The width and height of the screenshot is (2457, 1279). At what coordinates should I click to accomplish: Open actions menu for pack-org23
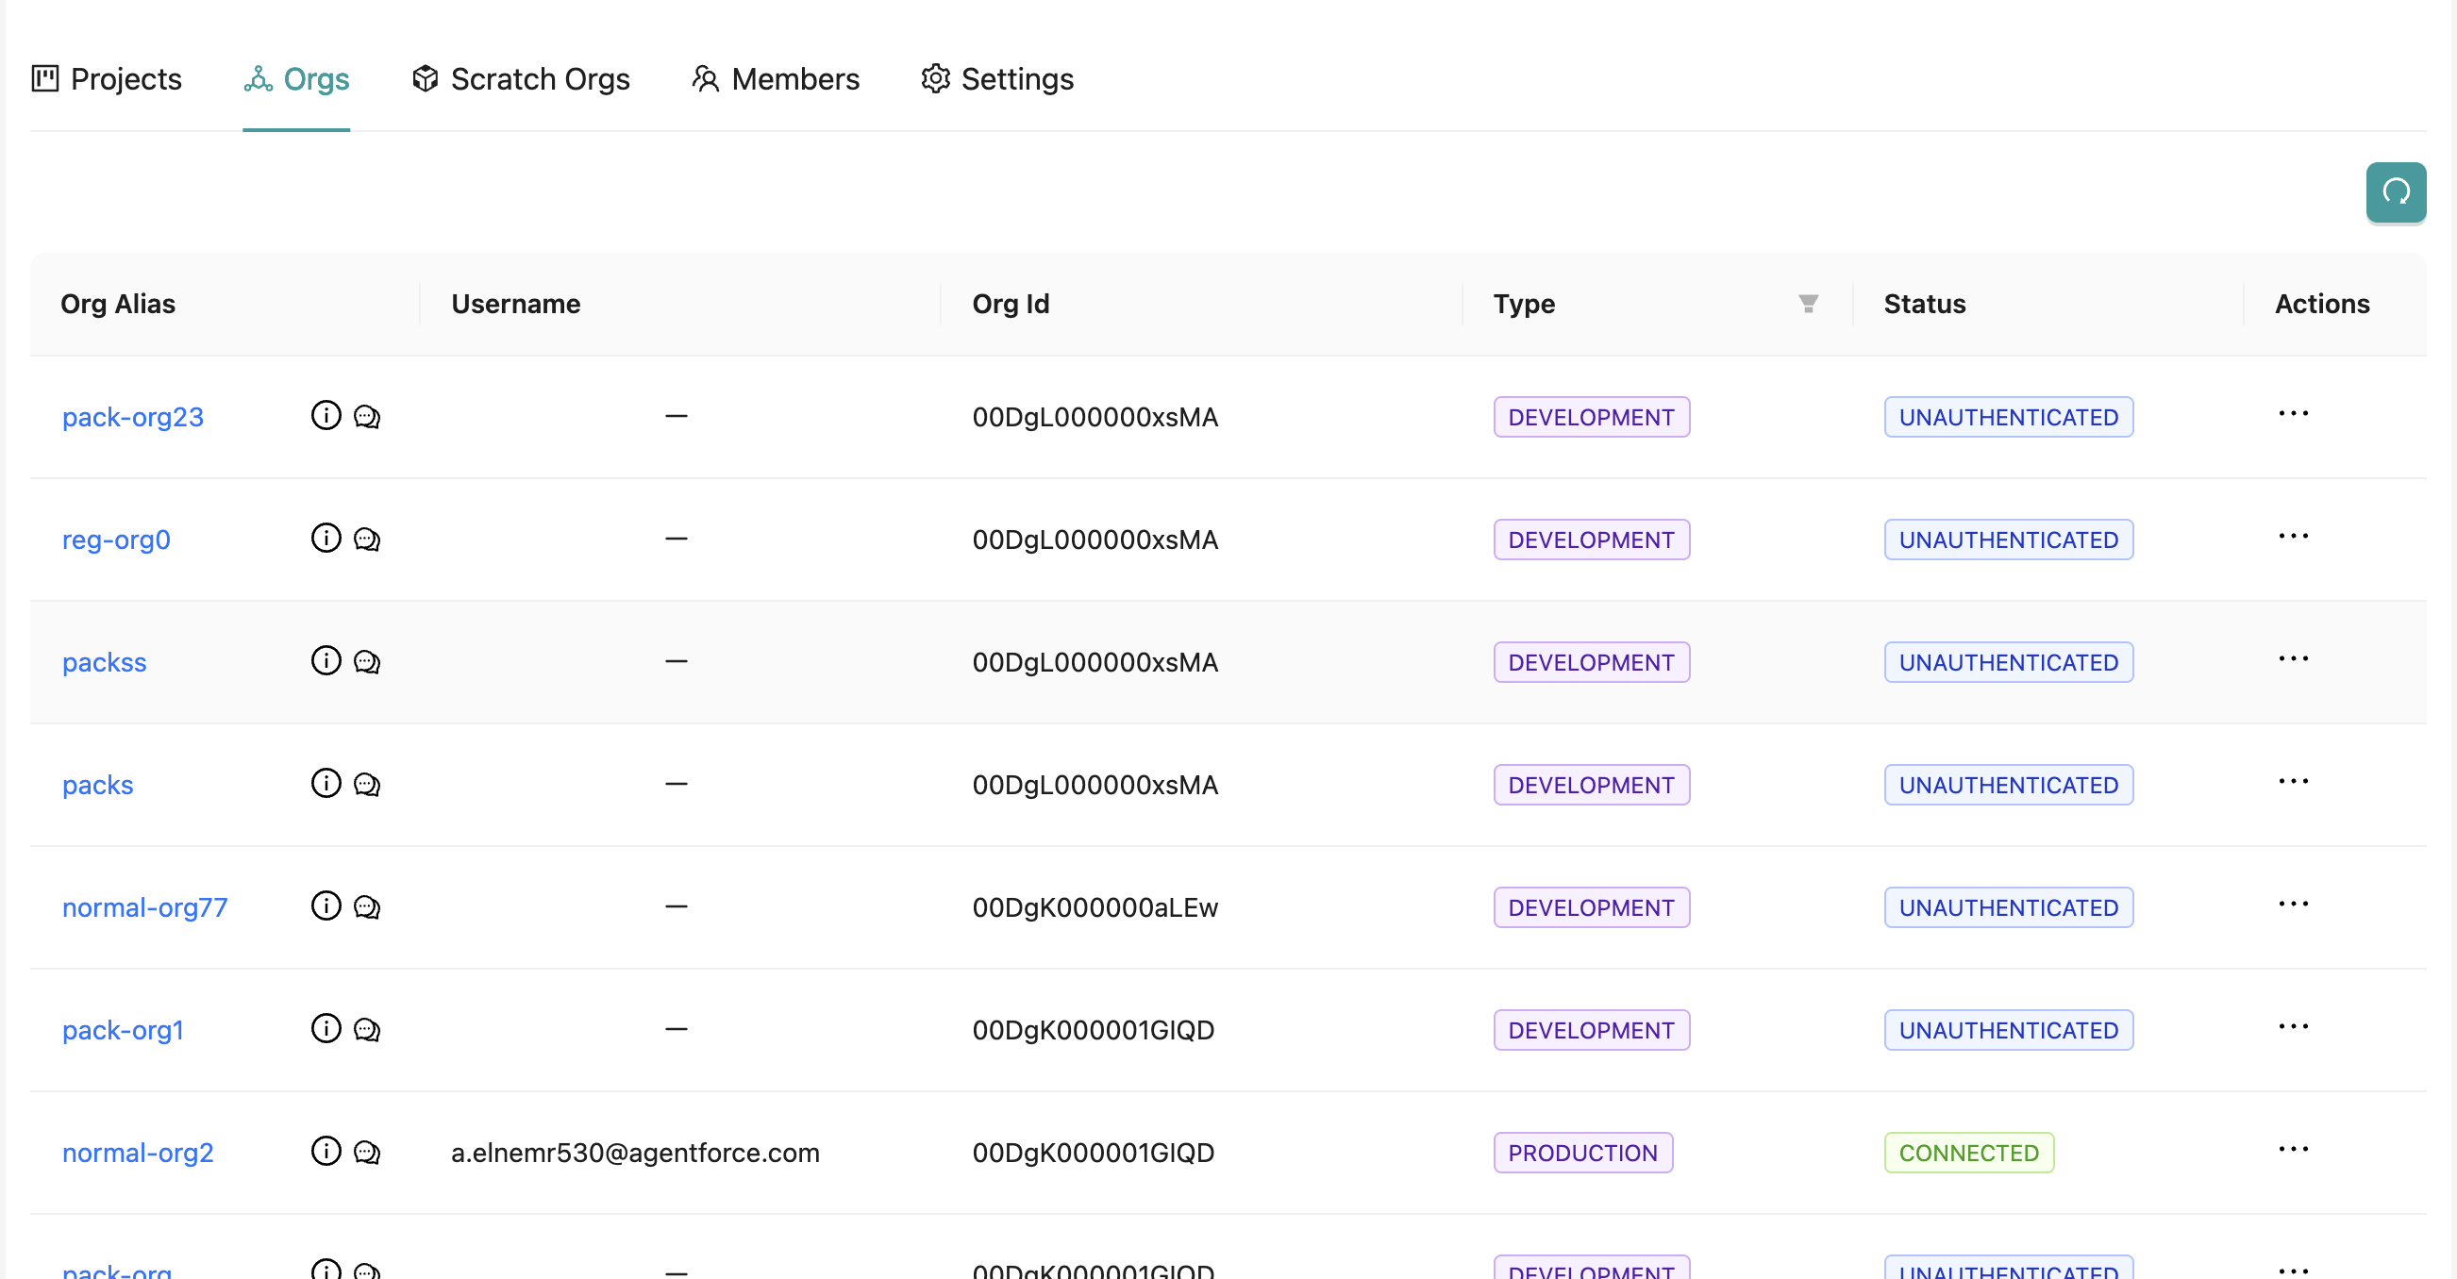click(x=2293, y=414)
